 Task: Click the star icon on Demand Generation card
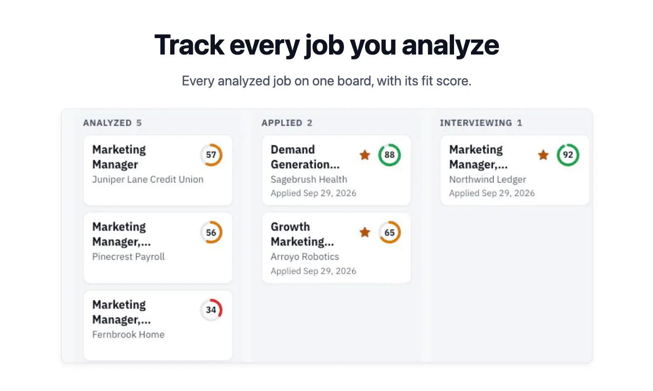tap(365, 155)
